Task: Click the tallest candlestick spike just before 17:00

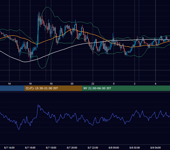Action: 39,18
